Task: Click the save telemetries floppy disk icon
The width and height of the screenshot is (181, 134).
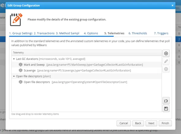Action: 166,109
